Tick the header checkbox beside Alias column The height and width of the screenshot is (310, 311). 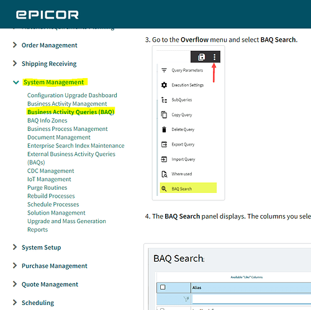163,287
